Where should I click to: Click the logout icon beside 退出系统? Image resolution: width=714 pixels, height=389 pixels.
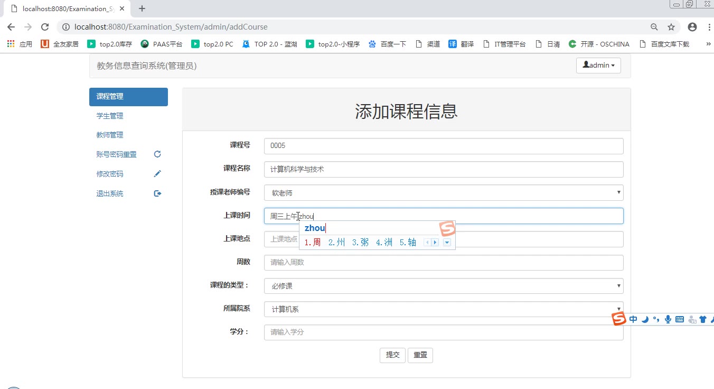[157, 193]
